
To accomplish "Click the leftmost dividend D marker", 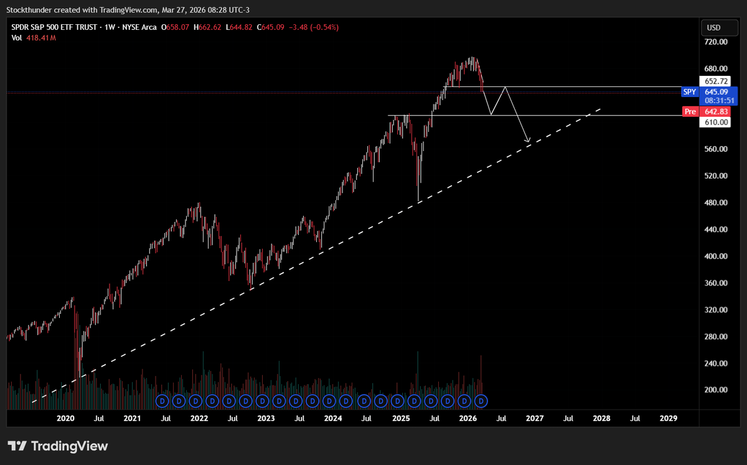I will pyautogui.click(x=162, y=401).
